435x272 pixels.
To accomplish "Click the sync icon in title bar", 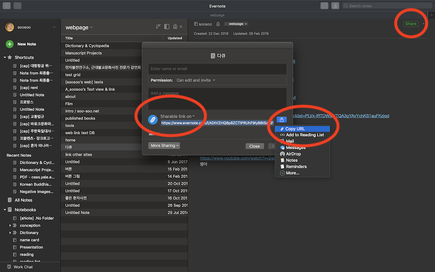I will click(324, 6).
